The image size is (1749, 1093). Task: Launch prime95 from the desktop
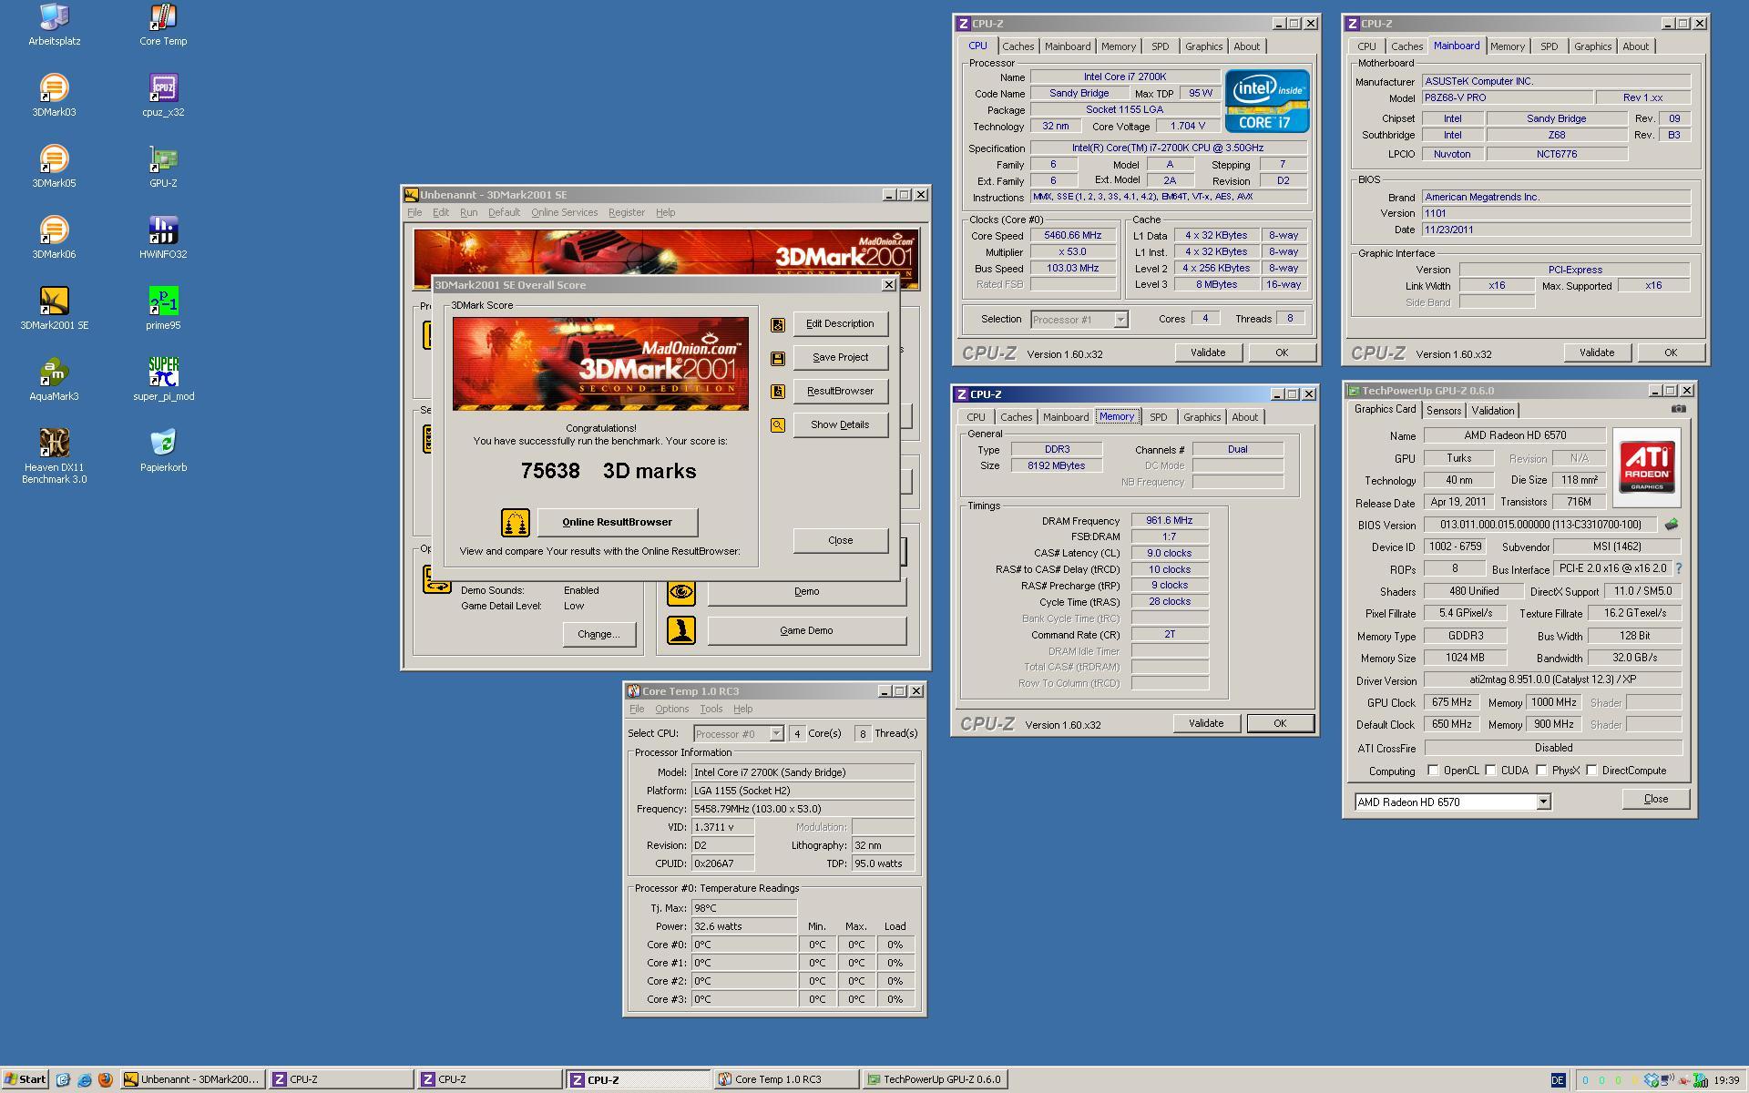point(163,309)
